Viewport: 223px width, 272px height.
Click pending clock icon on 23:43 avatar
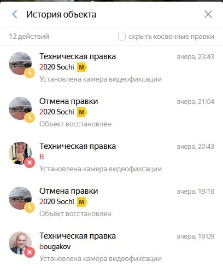coord(30,73)
